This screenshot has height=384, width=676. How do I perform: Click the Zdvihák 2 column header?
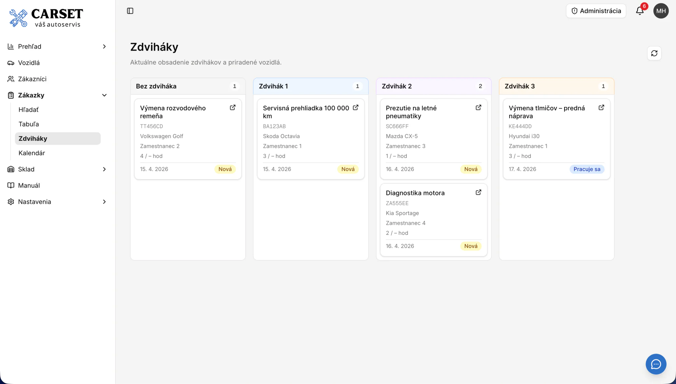coord(434,86)
